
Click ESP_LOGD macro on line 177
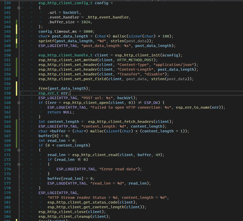click(56, 184)
